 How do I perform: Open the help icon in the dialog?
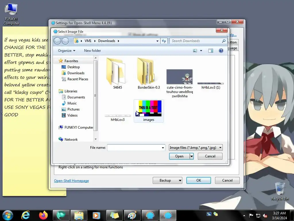point(221,51)
